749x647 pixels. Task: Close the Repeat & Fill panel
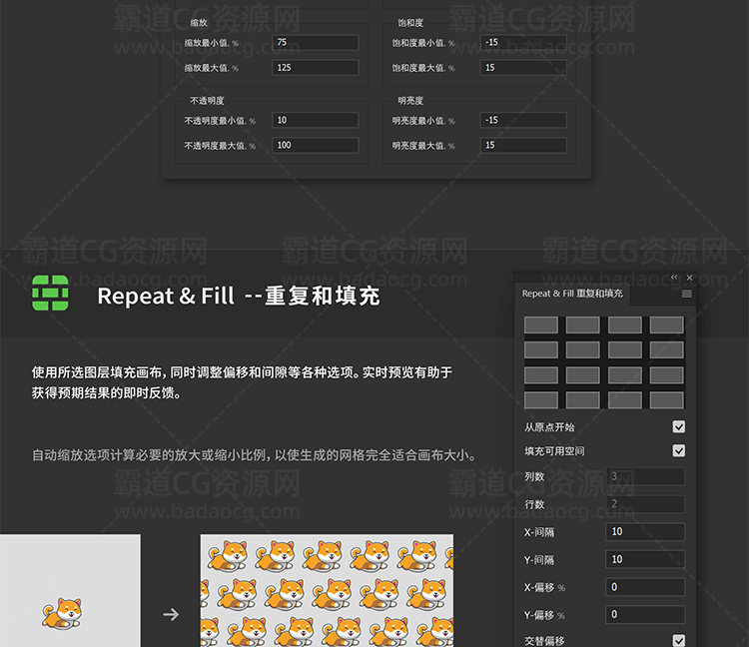(689, 278)
